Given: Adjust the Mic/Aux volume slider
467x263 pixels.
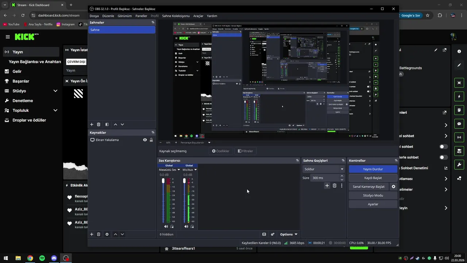Looking at the screenshot, I should 184,181.
